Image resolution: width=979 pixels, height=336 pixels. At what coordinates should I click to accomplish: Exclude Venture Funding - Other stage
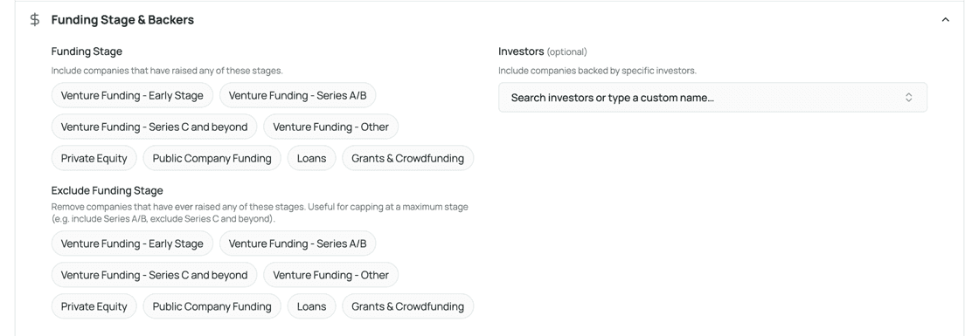click(x=331, y=275)
